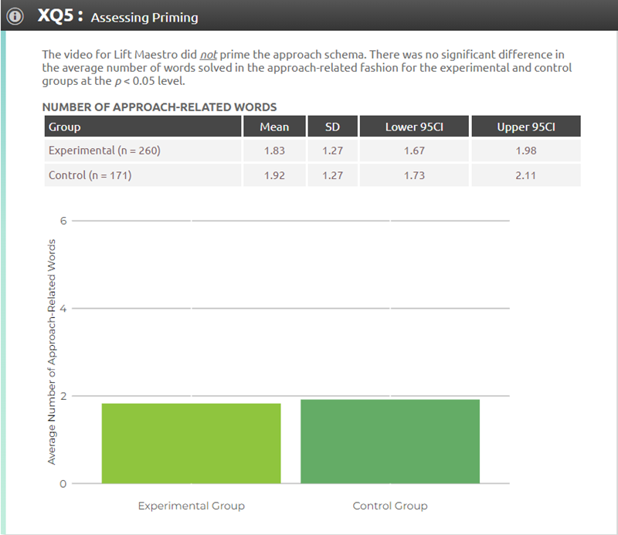Click the Control upper CI value 2.11
Image resolution: width=618 pixels, height=535 pixels.
coord(525,175)
